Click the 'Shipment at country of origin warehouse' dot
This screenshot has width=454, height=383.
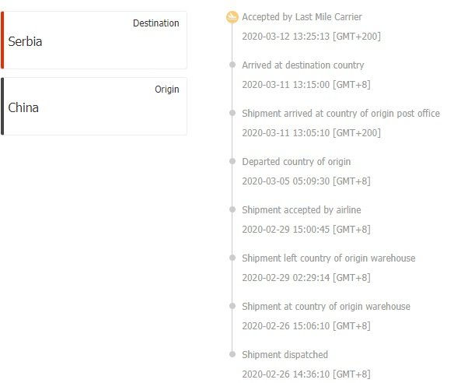point(232,306)
